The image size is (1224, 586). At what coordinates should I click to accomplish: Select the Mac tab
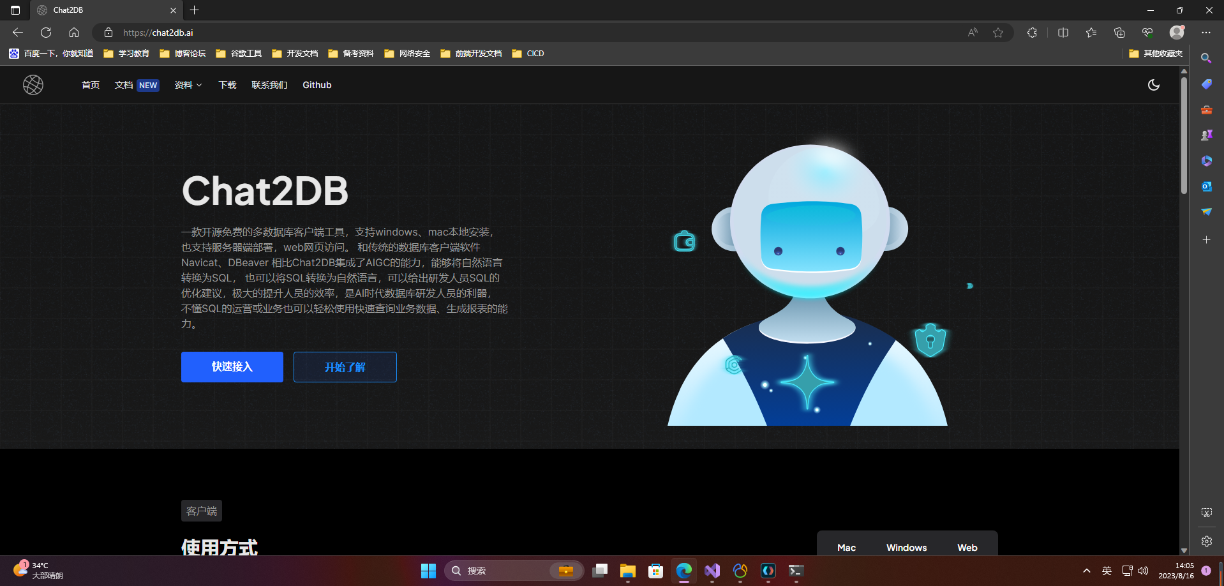pos(847,548)
